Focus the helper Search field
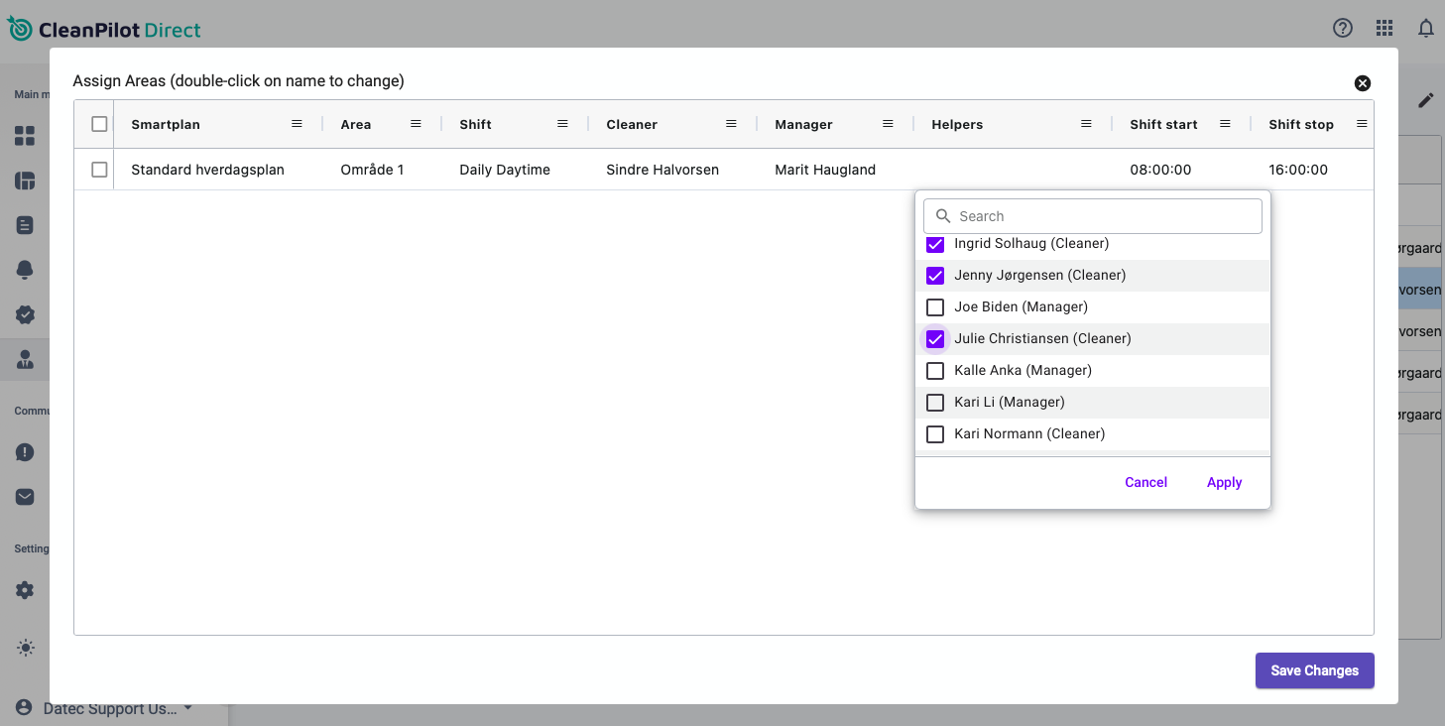The height and width of the screenshot is (726, 1445). pos(1093,216)
